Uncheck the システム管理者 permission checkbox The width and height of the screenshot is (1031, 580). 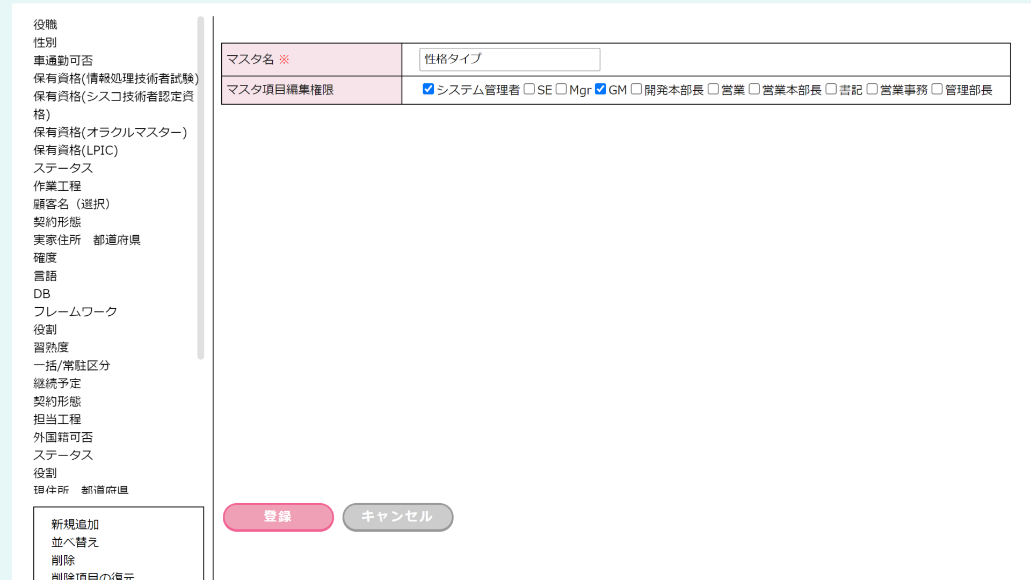click(428, 89)
